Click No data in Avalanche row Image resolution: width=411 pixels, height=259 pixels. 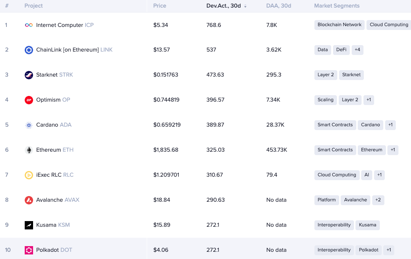coord(276,200)
